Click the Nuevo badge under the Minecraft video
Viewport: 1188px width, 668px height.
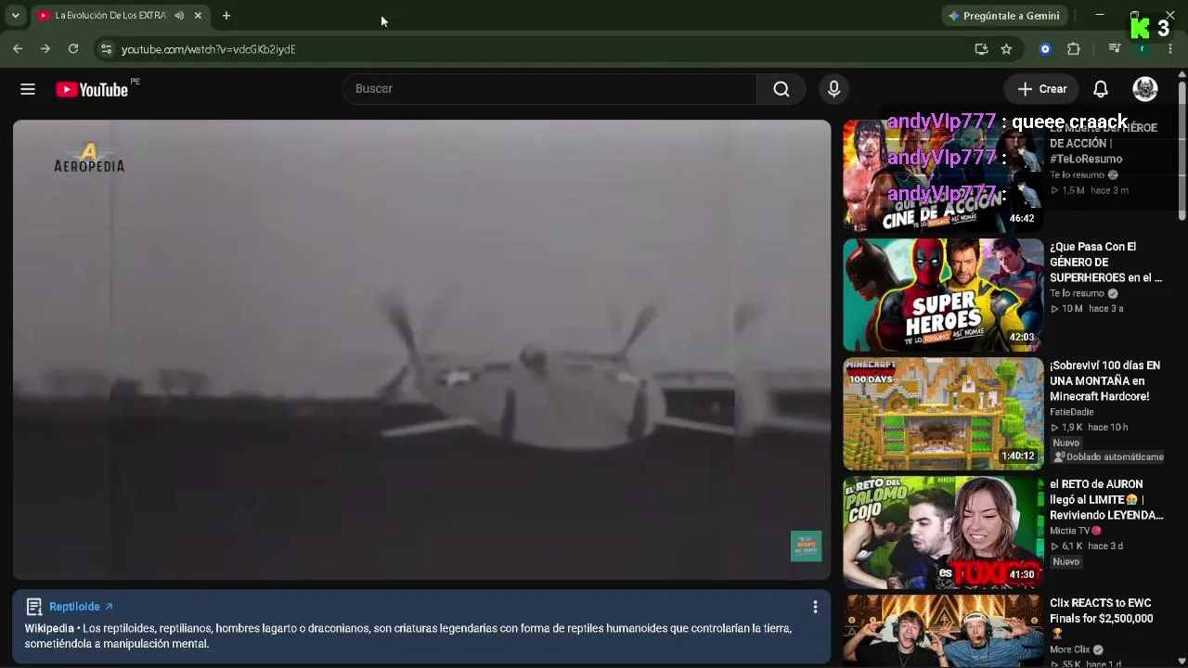[x=1066, y=443]
